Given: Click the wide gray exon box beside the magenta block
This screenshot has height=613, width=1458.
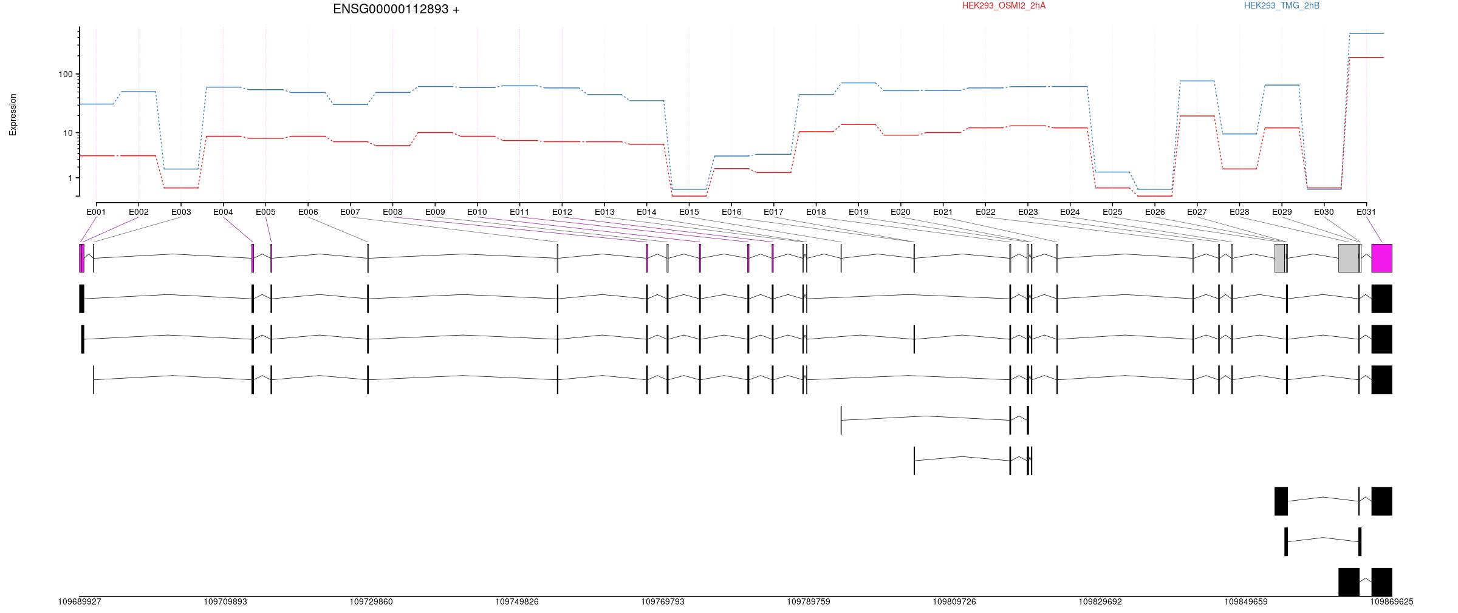Looking at the screenshot, I should click(1349, 258).
